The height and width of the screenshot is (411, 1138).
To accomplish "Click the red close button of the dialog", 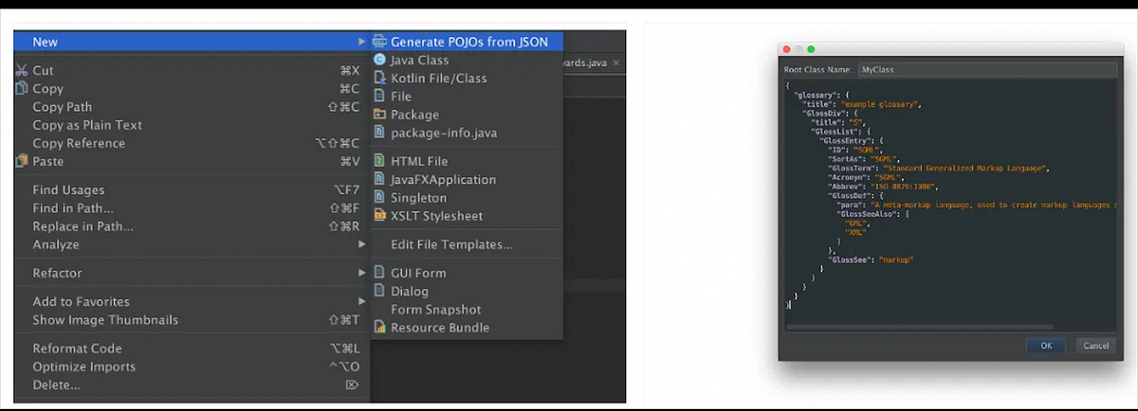I will click(x=787, y=49).
